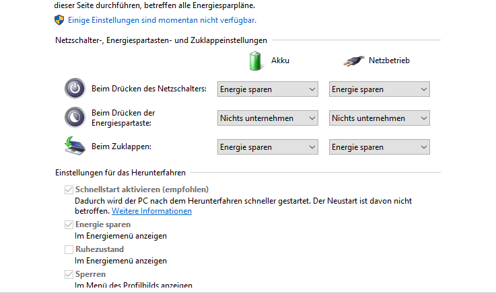Click the green battery Akku icon
496x293 pixels.
coord(255,60)
